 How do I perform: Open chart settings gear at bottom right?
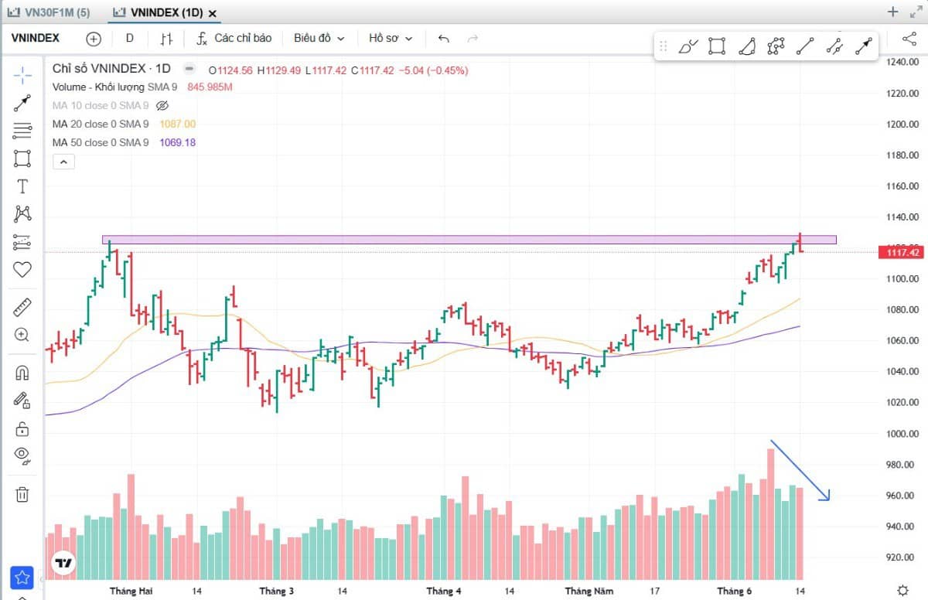point(902,590)
